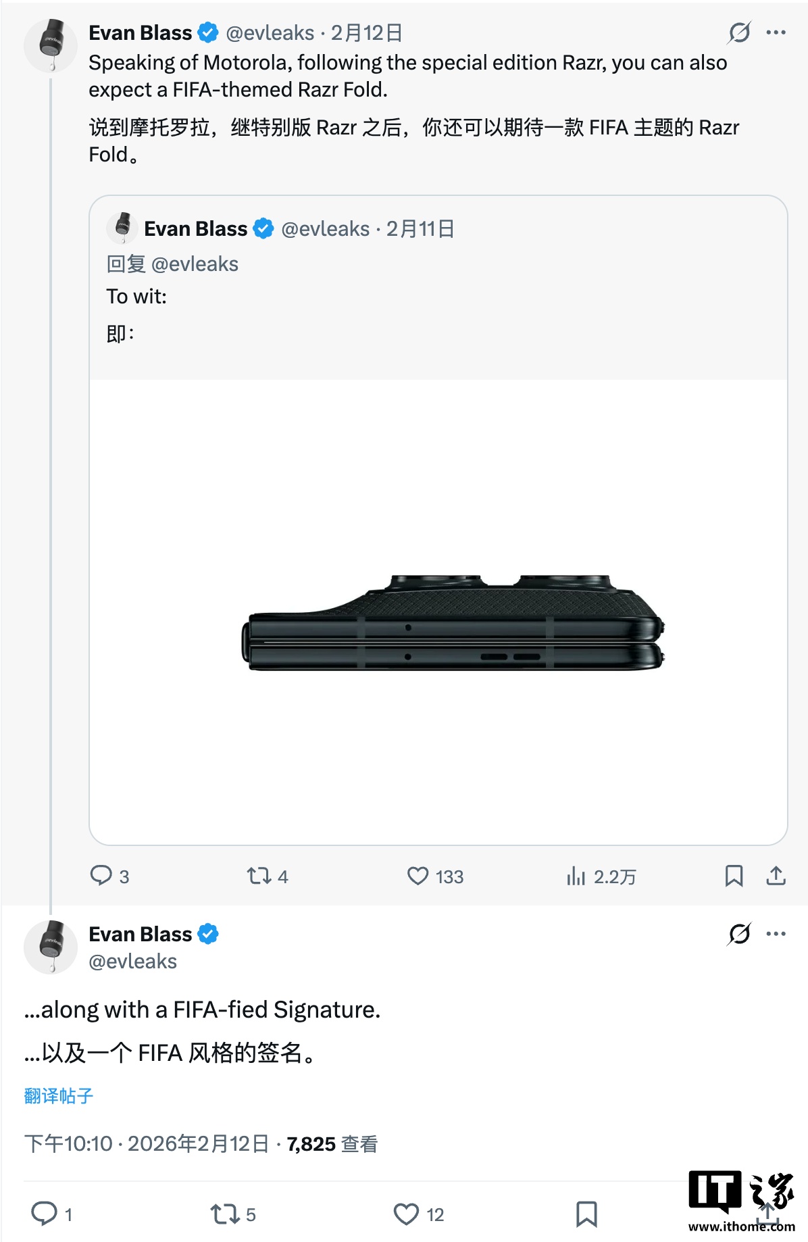808x1242 pixels.
Task: Open the folded Razr phone image
Action: point(453,622)
